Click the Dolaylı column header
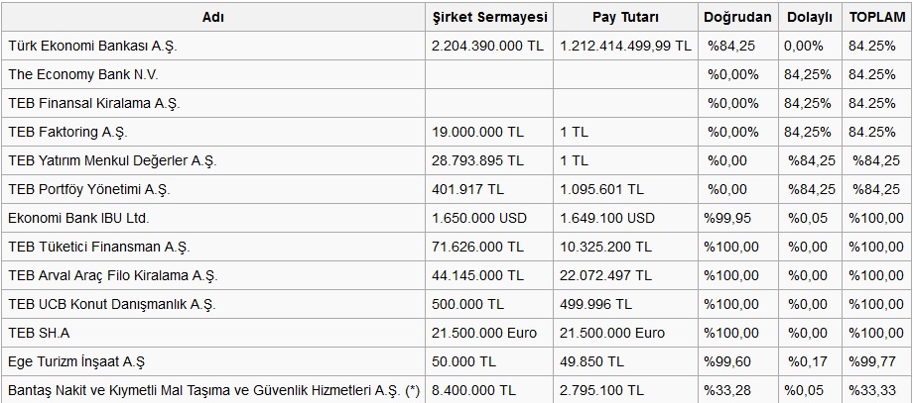This screenshot has height=403, width=913. click(x=810, y=17)
